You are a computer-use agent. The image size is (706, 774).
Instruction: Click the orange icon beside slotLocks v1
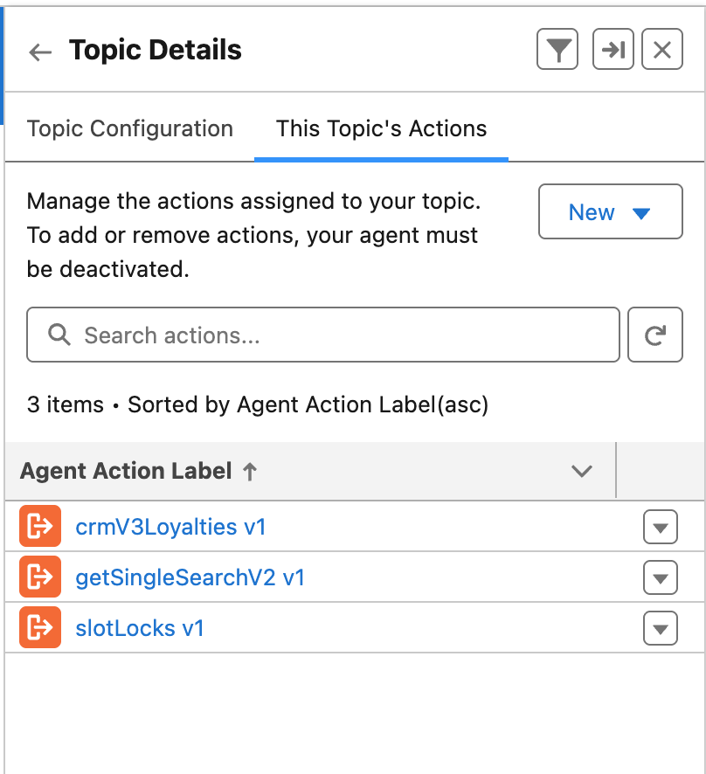40,628
